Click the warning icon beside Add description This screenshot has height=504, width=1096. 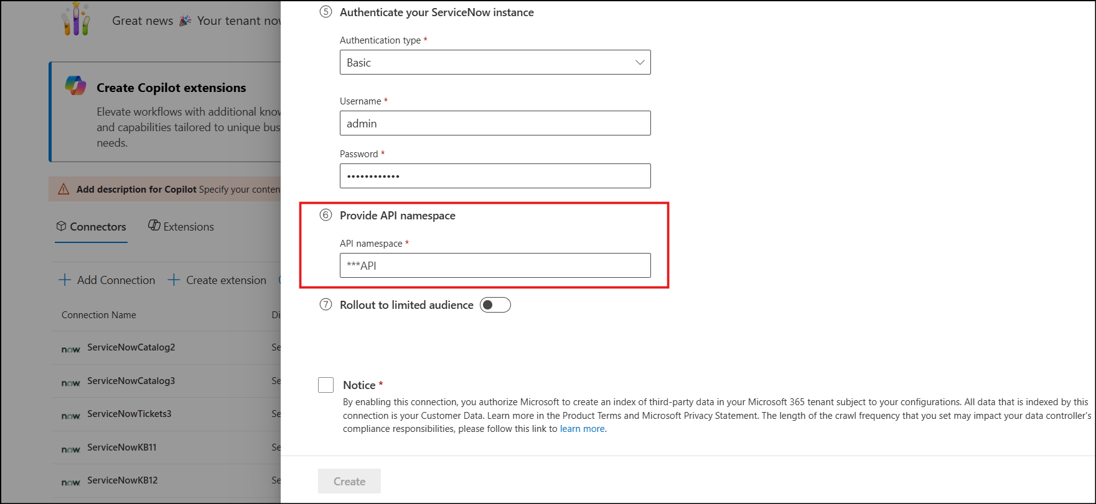[x=63, y=190]
